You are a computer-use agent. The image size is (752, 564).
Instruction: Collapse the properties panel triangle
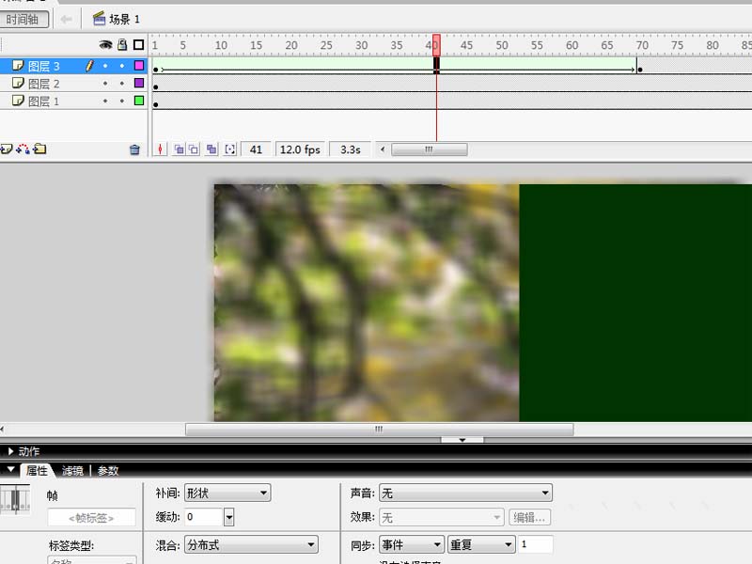10,469
